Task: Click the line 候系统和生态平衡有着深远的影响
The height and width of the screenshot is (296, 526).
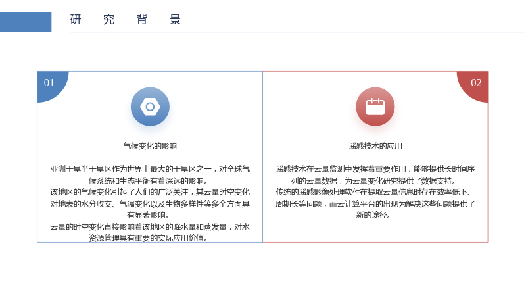Action: point(148,181)
